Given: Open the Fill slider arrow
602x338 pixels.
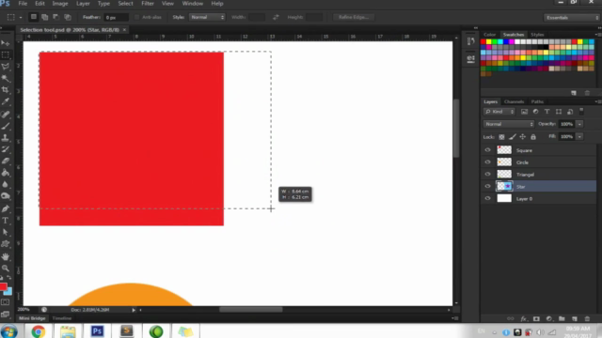Looking at the screenshot, I should click(579, 136).
